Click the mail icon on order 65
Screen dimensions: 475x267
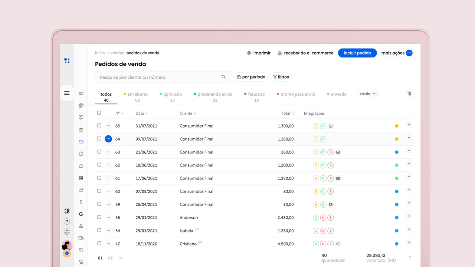[331, 126]
